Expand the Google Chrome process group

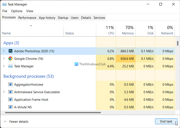pos(4,59)
